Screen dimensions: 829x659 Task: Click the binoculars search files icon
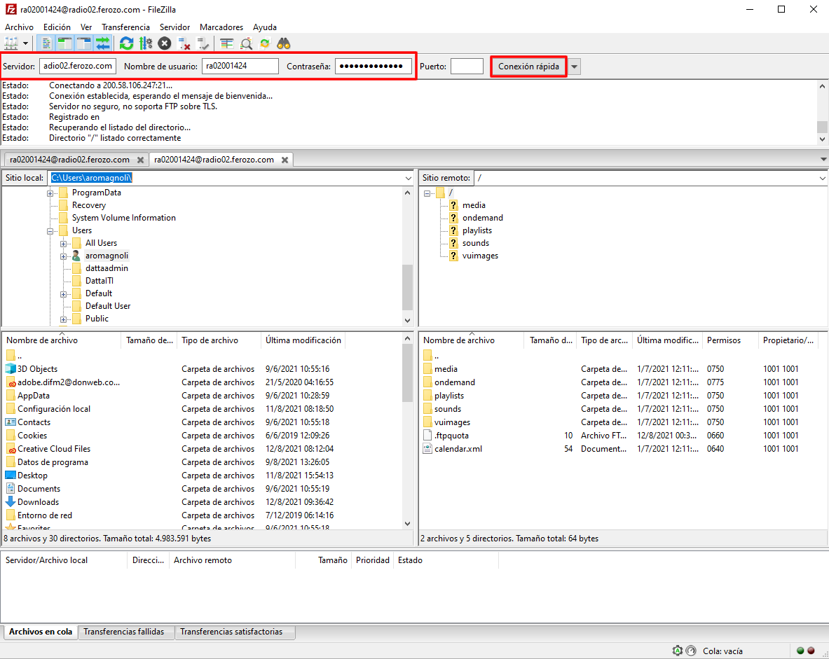pyautogui.click(x=284, y=43)
